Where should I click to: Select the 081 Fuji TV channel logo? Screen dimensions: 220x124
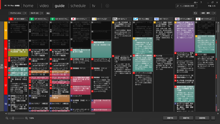click(198, 19)
